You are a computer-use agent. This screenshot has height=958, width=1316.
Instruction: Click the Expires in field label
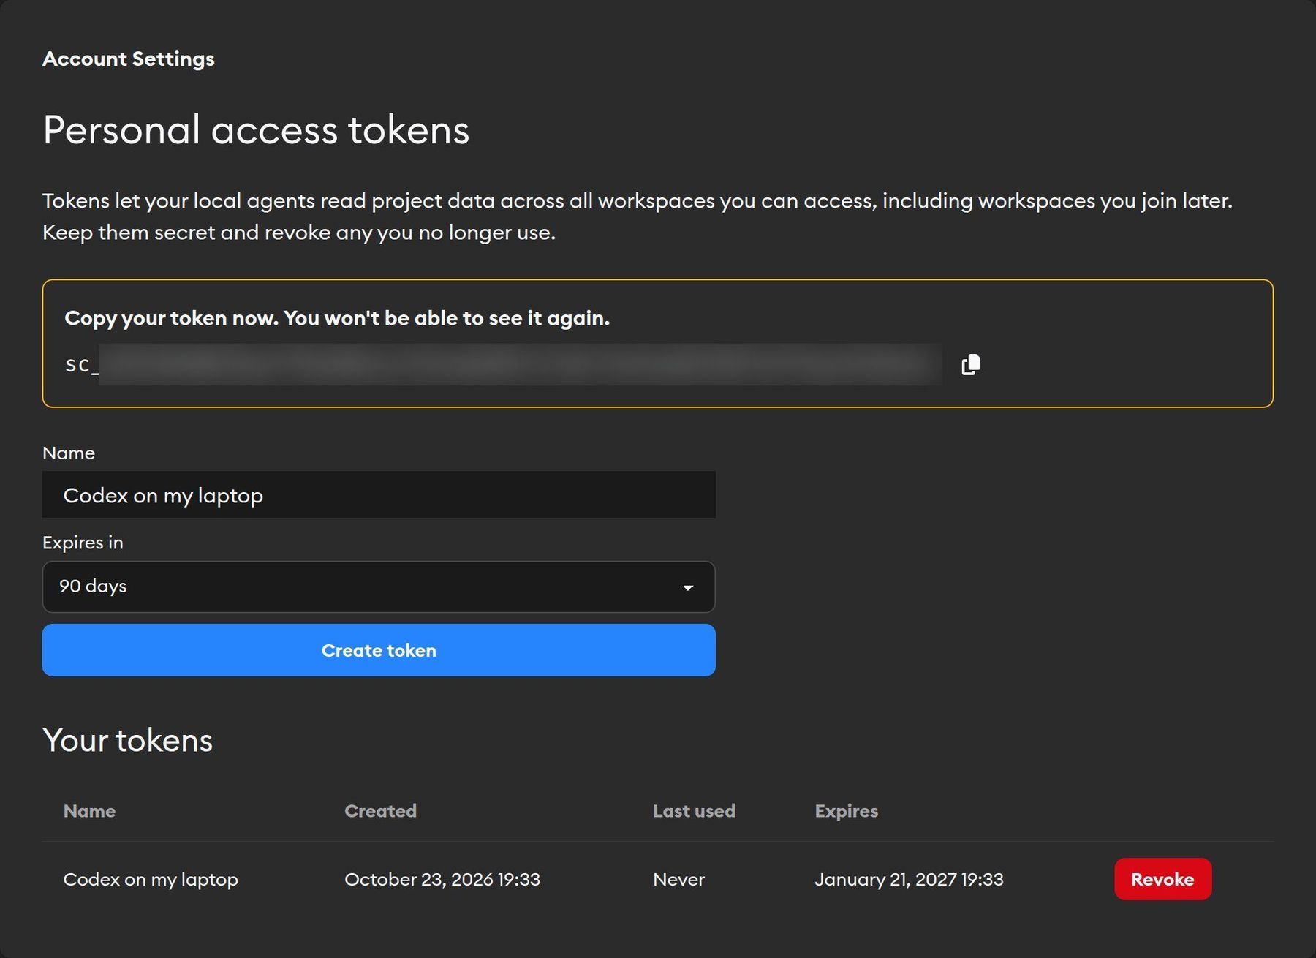[x=83, y=543]
